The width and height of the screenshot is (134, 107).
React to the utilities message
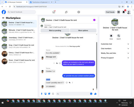click(60, 63)
